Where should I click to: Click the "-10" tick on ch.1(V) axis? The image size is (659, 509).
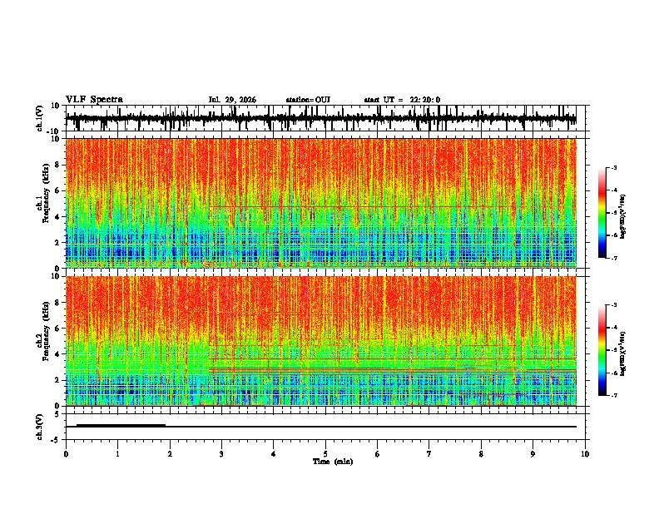point(54,131)
